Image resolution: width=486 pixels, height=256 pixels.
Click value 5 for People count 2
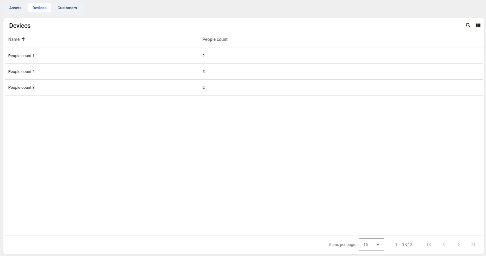pyautogui.click(x=203, y=72)
